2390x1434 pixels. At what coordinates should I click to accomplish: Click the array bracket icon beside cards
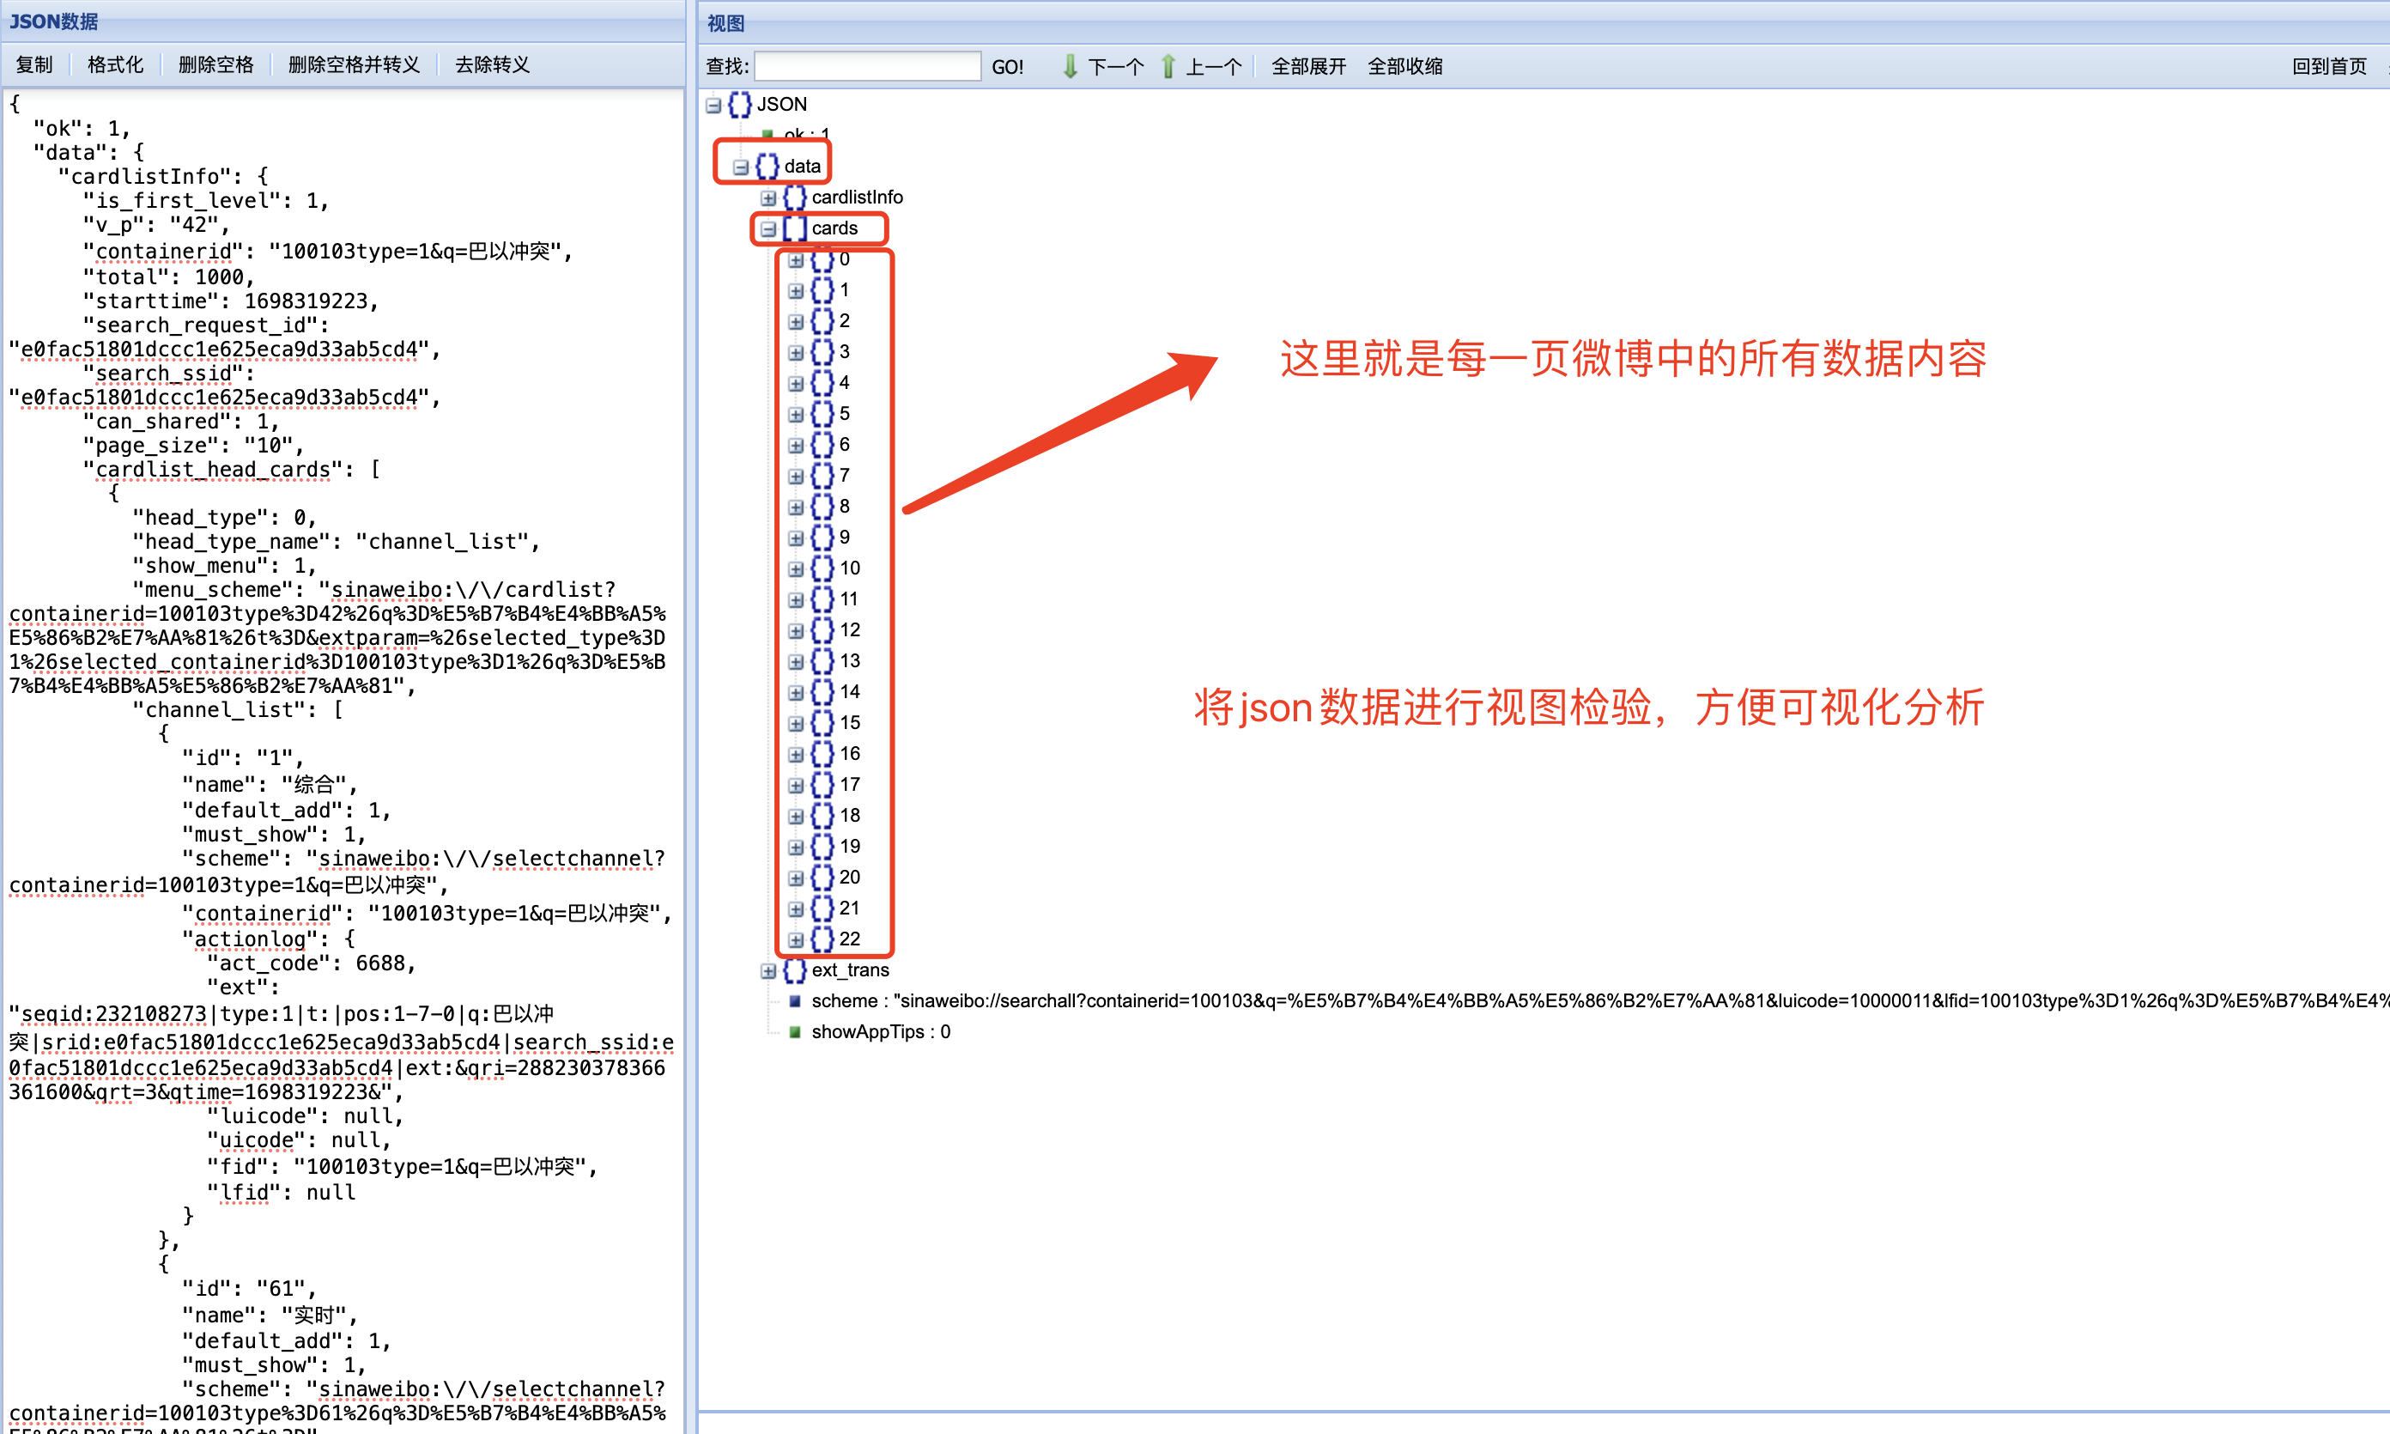[794, 228]
